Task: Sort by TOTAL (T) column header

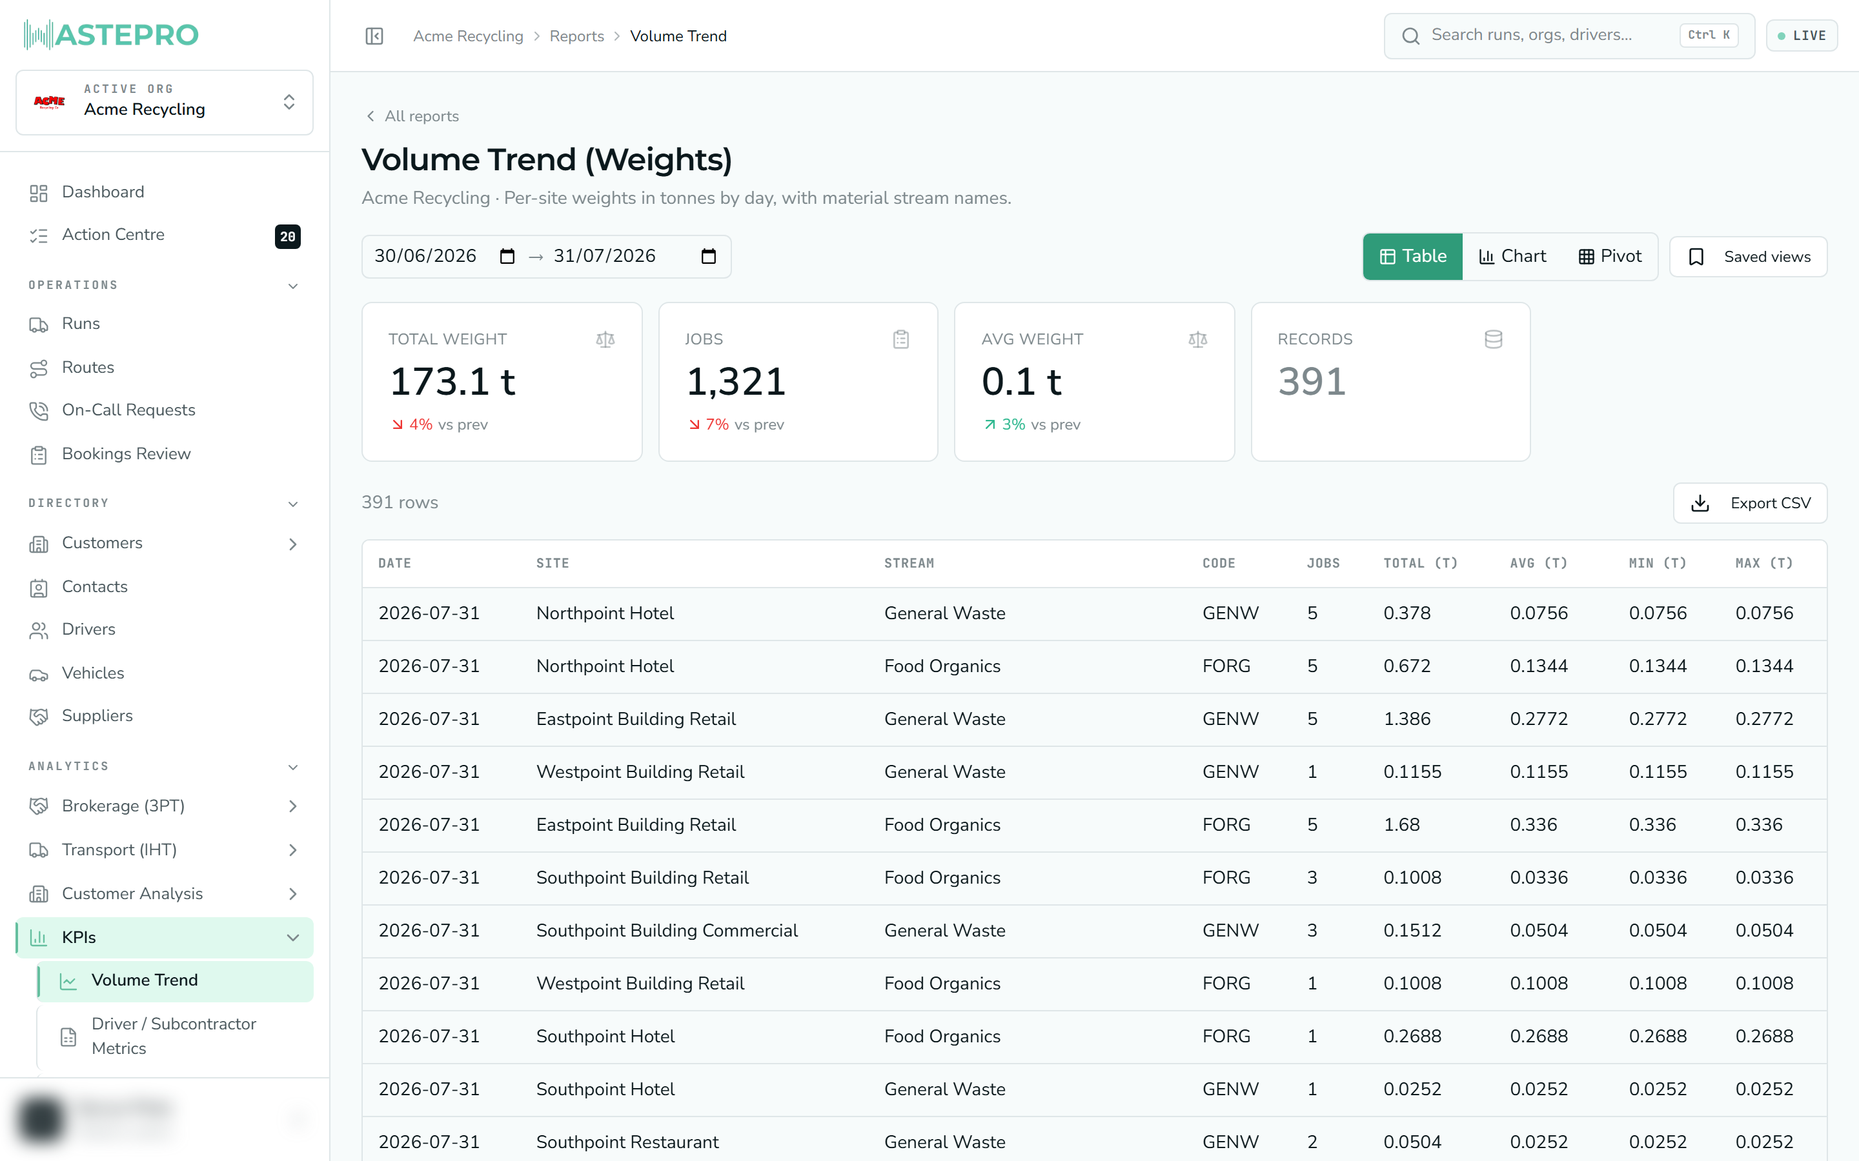Action: [1420, 564]
